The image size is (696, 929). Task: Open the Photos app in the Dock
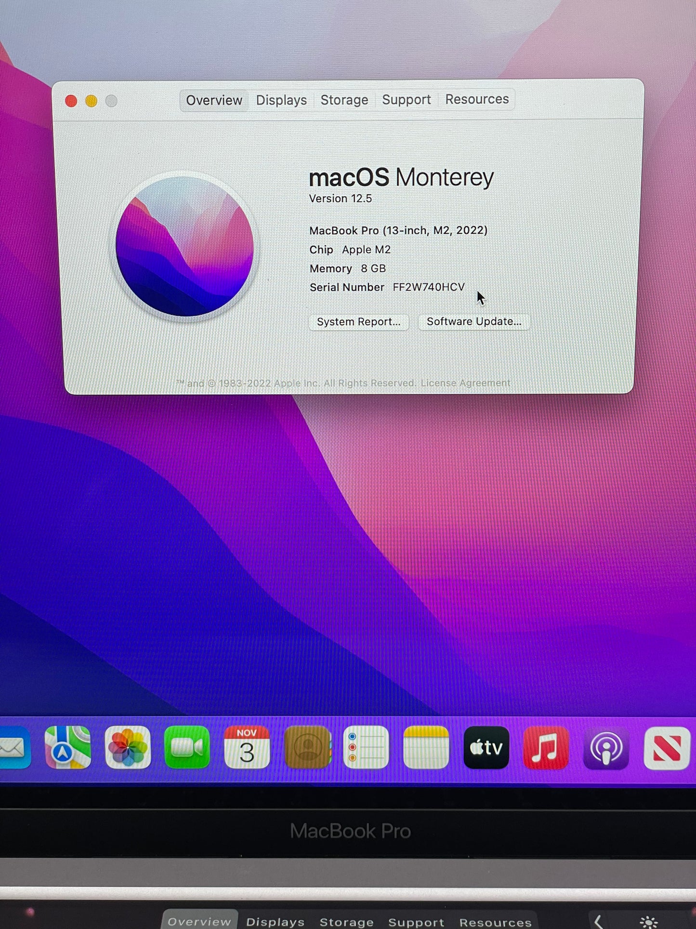pos(128,747)
